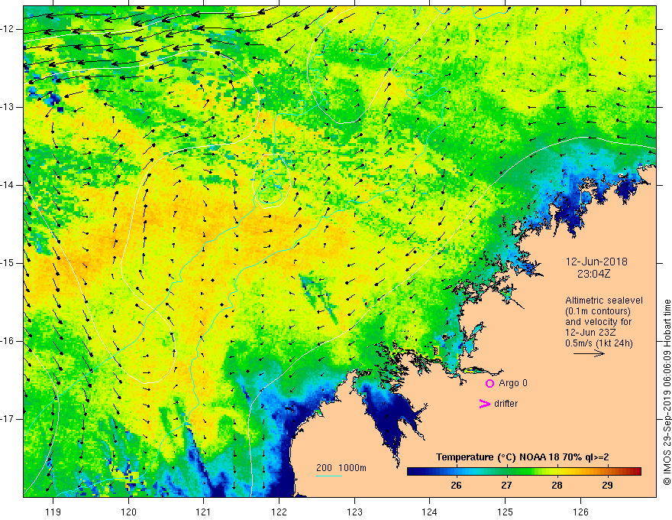Click the 23:04Z time label
The image size is (672, 520).
coord(593,274)
